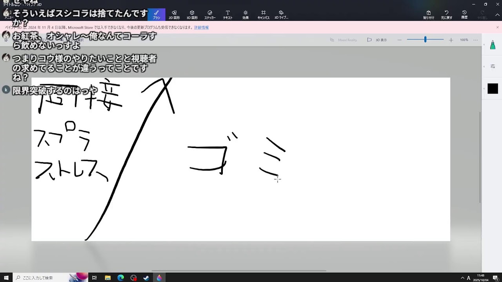Click Undo (元に戻す) in the toolbar
Image resolution: width=502 pixels, height=282 pixels.
446,14
